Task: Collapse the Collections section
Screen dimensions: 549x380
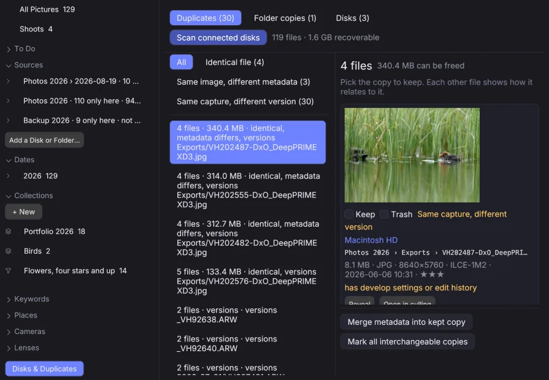Action: tap(9, 196)
